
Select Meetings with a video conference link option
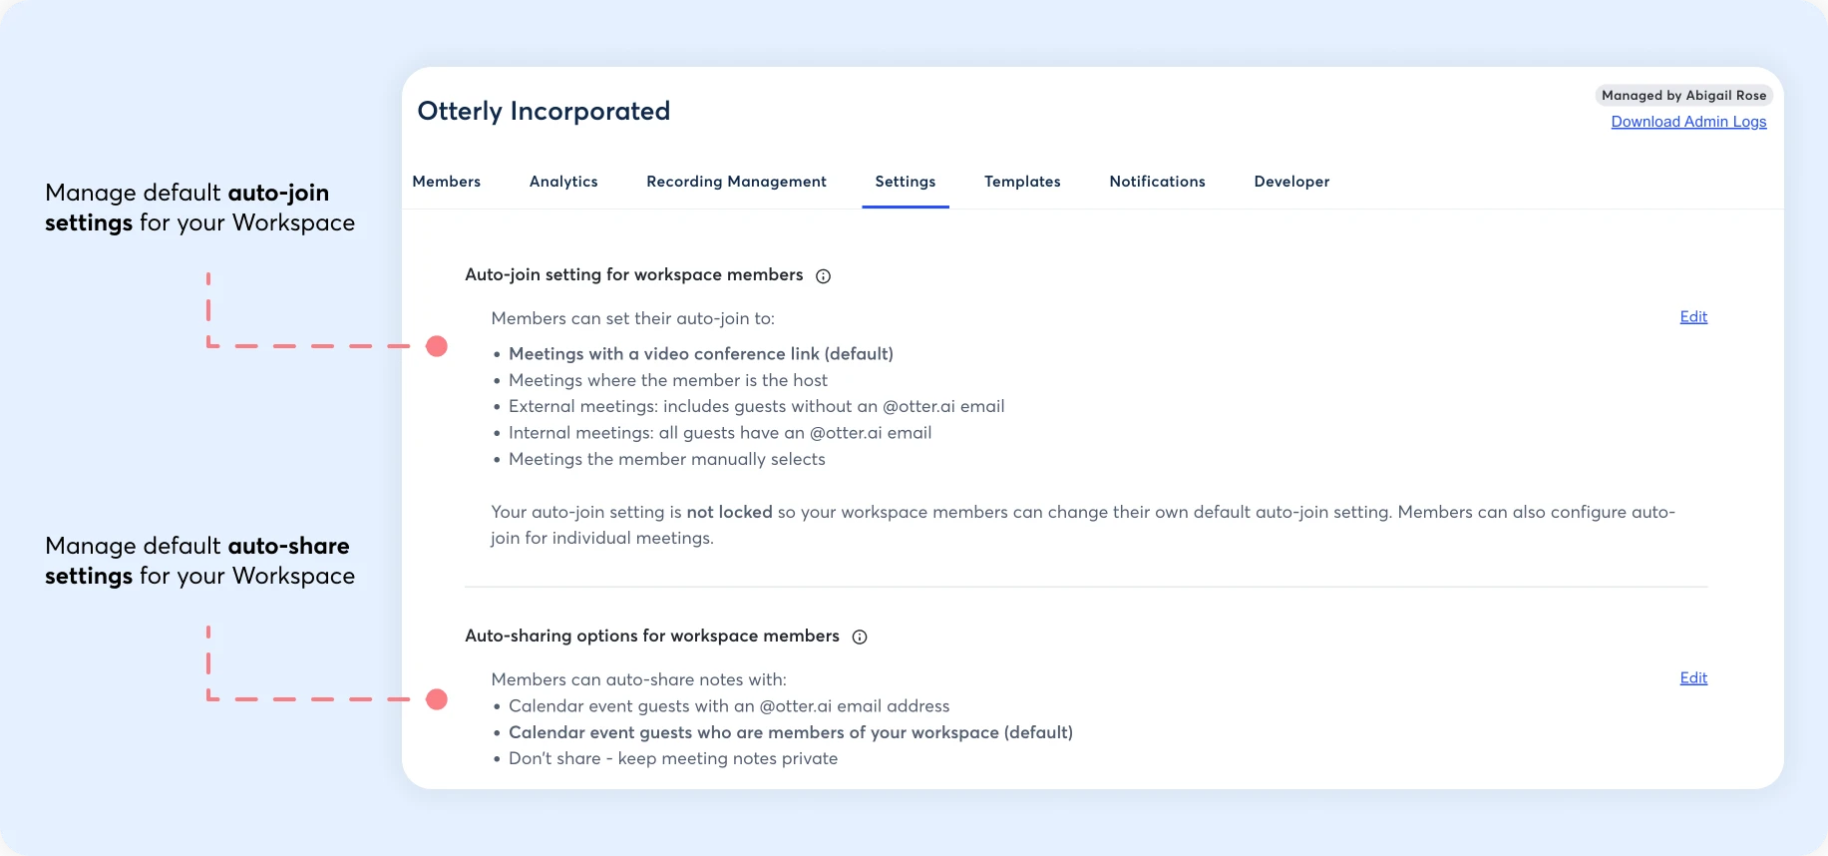[701, 353]
